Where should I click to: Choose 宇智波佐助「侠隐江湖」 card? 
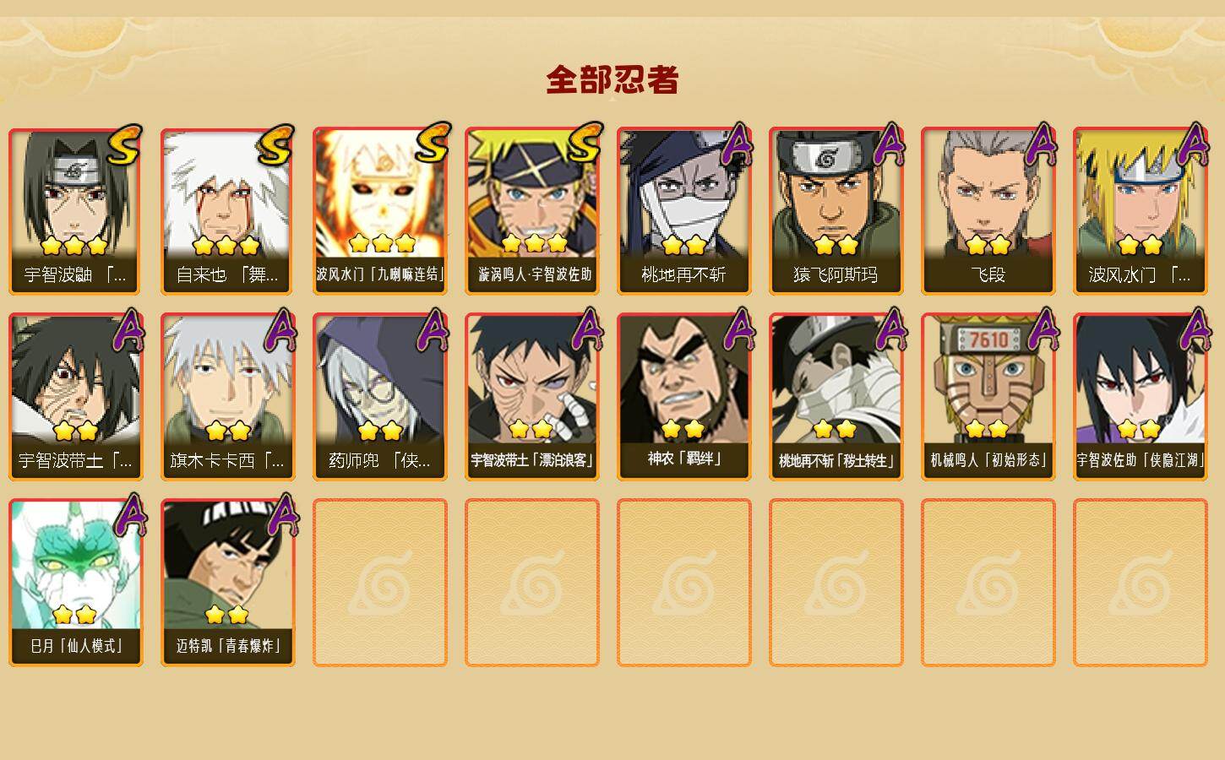(x=1141, y=397)
